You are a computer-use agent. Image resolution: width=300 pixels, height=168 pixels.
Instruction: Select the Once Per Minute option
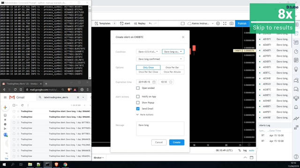click(x=172, y=72)
